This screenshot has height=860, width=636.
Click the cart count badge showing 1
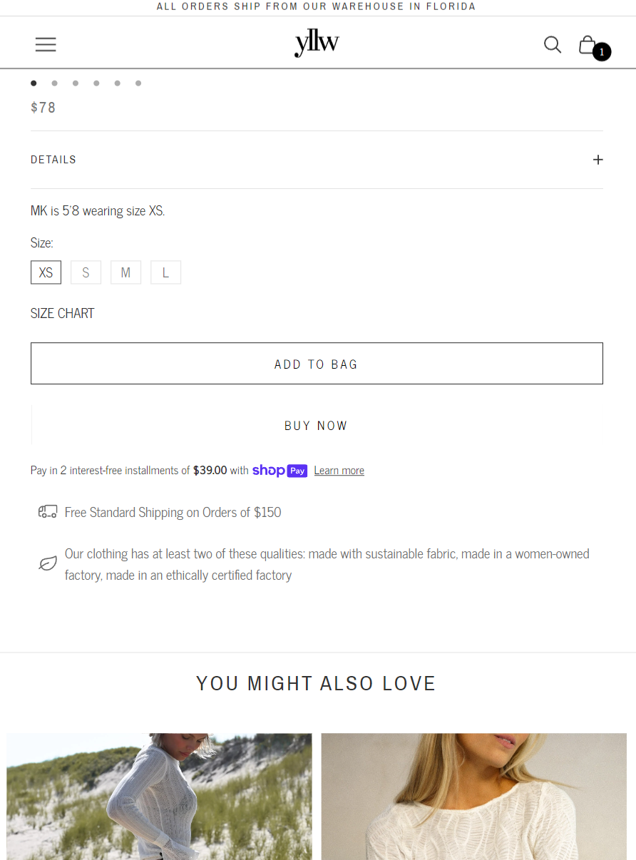(602, 52)
